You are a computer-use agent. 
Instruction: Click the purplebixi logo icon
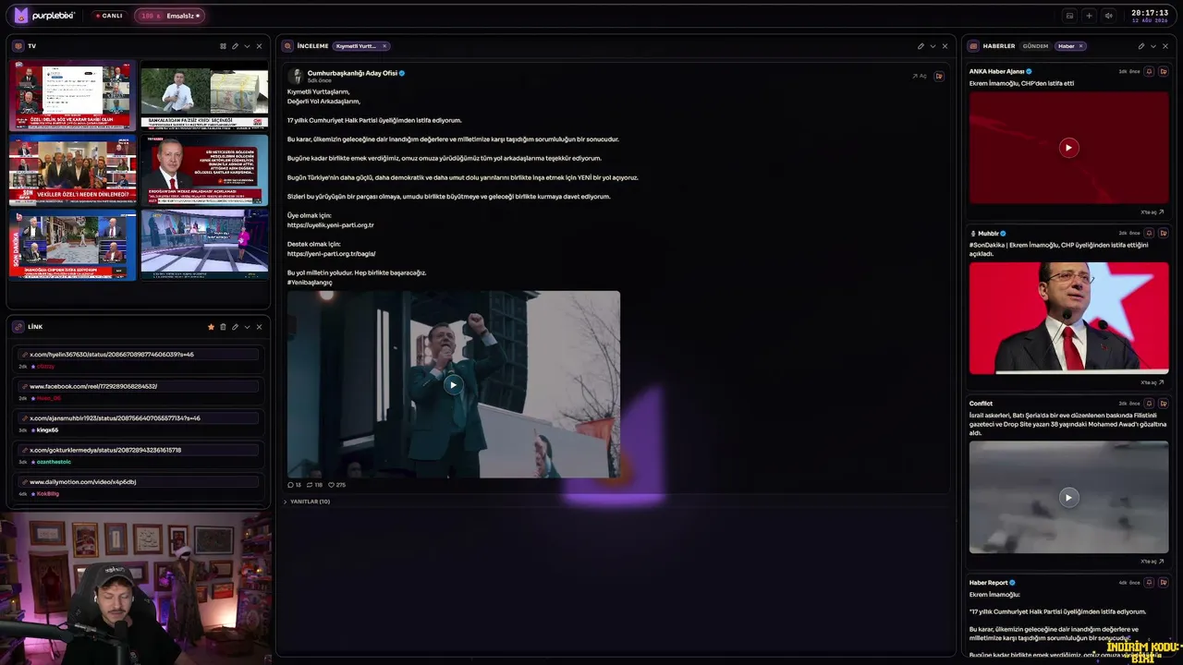(21, 15)
